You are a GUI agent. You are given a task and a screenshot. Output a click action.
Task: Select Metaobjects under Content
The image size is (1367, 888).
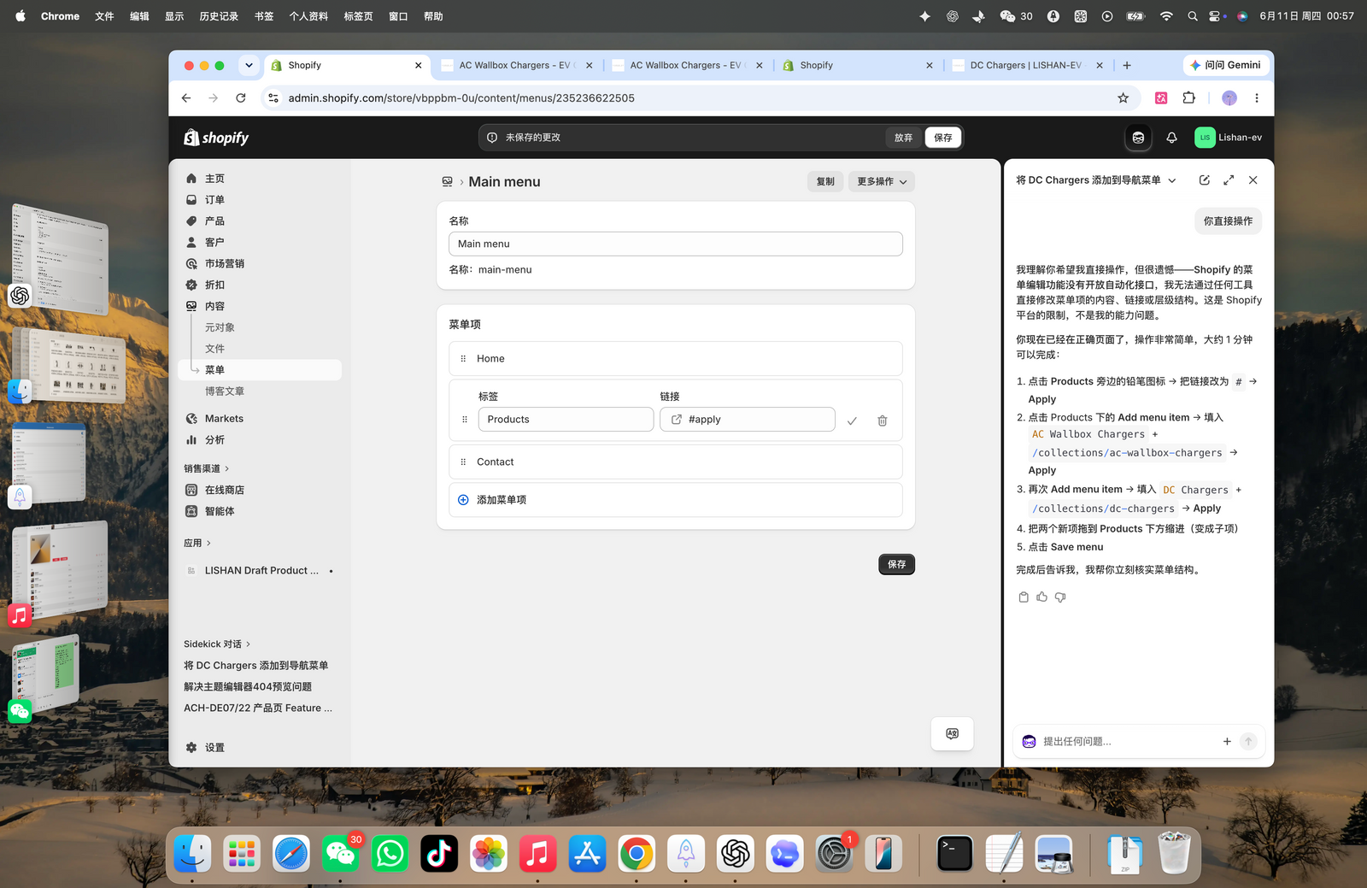coord(220,328)
